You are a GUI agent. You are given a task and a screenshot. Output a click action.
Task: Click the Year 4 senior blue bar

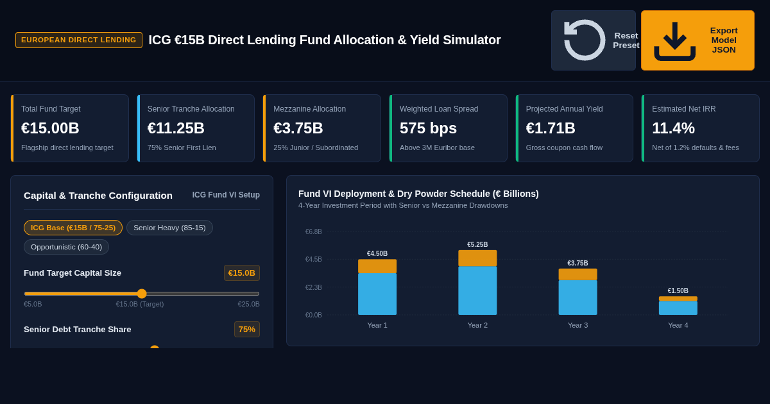pos(678,308)
